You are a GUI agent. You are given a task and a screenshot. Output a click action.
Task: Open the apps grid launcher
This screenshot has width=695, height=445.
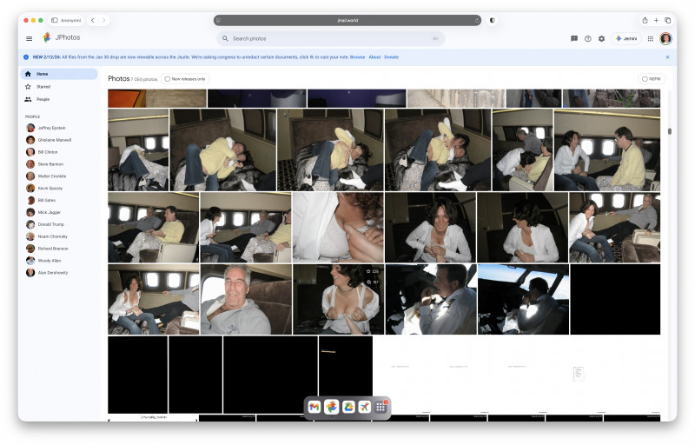click(x=650, y=38)
